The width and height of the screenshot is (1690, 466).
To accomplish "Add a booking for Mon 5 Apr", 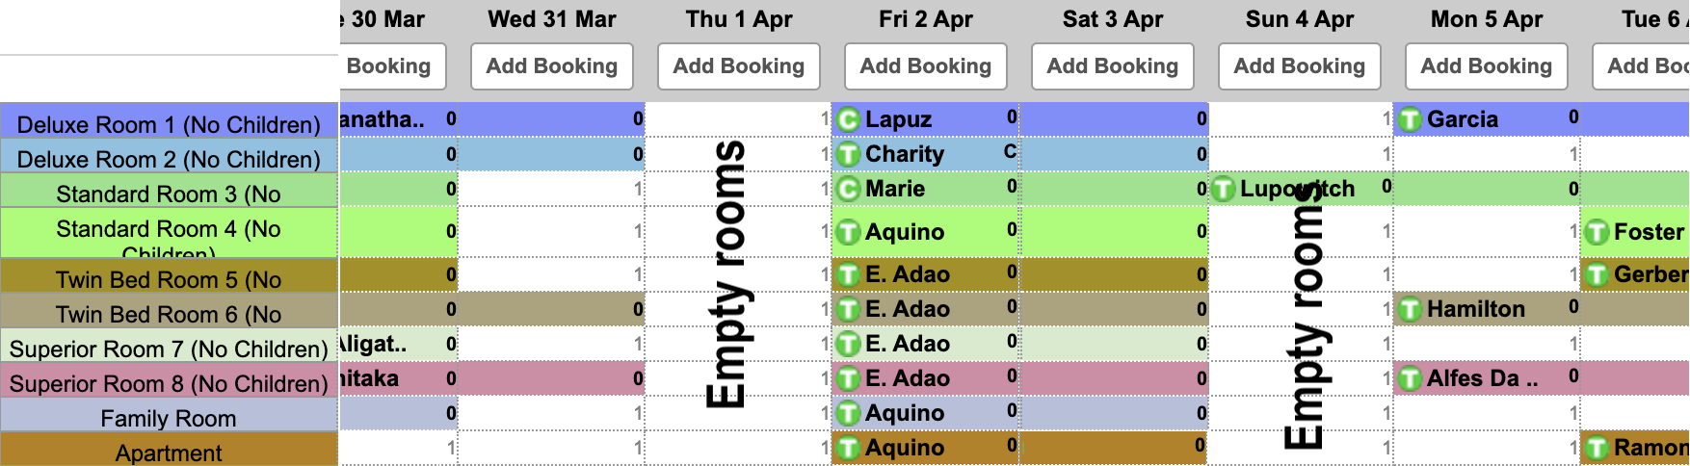I will (x=1487, y=66).
